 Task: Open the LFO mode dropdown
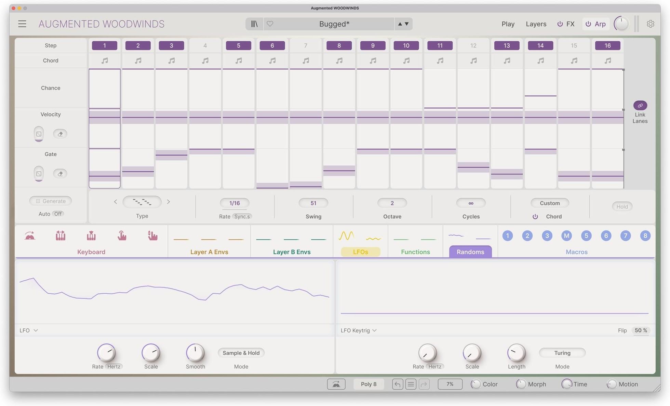coord(29,330)
